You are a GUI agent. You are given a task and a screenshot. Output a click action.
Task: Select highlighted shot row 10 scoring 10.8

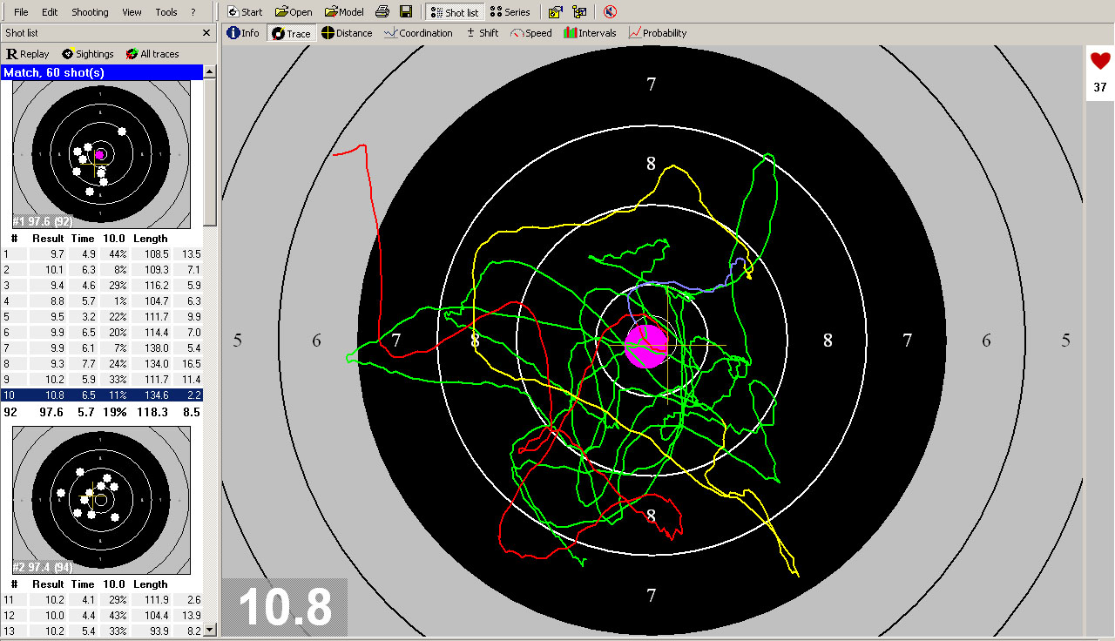click(101, 395)
